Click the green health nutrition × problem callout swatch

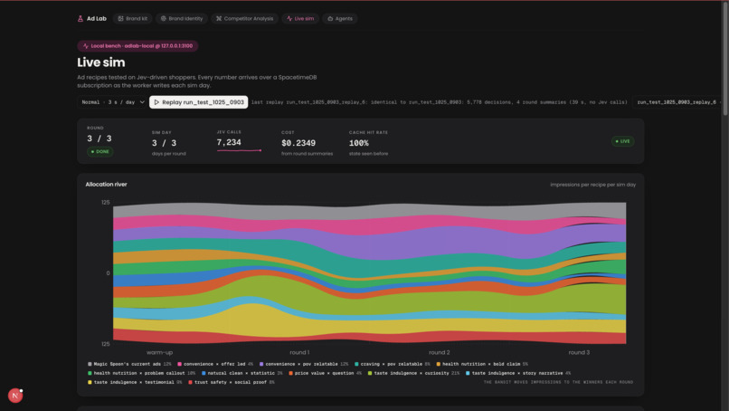click(90, 373)
